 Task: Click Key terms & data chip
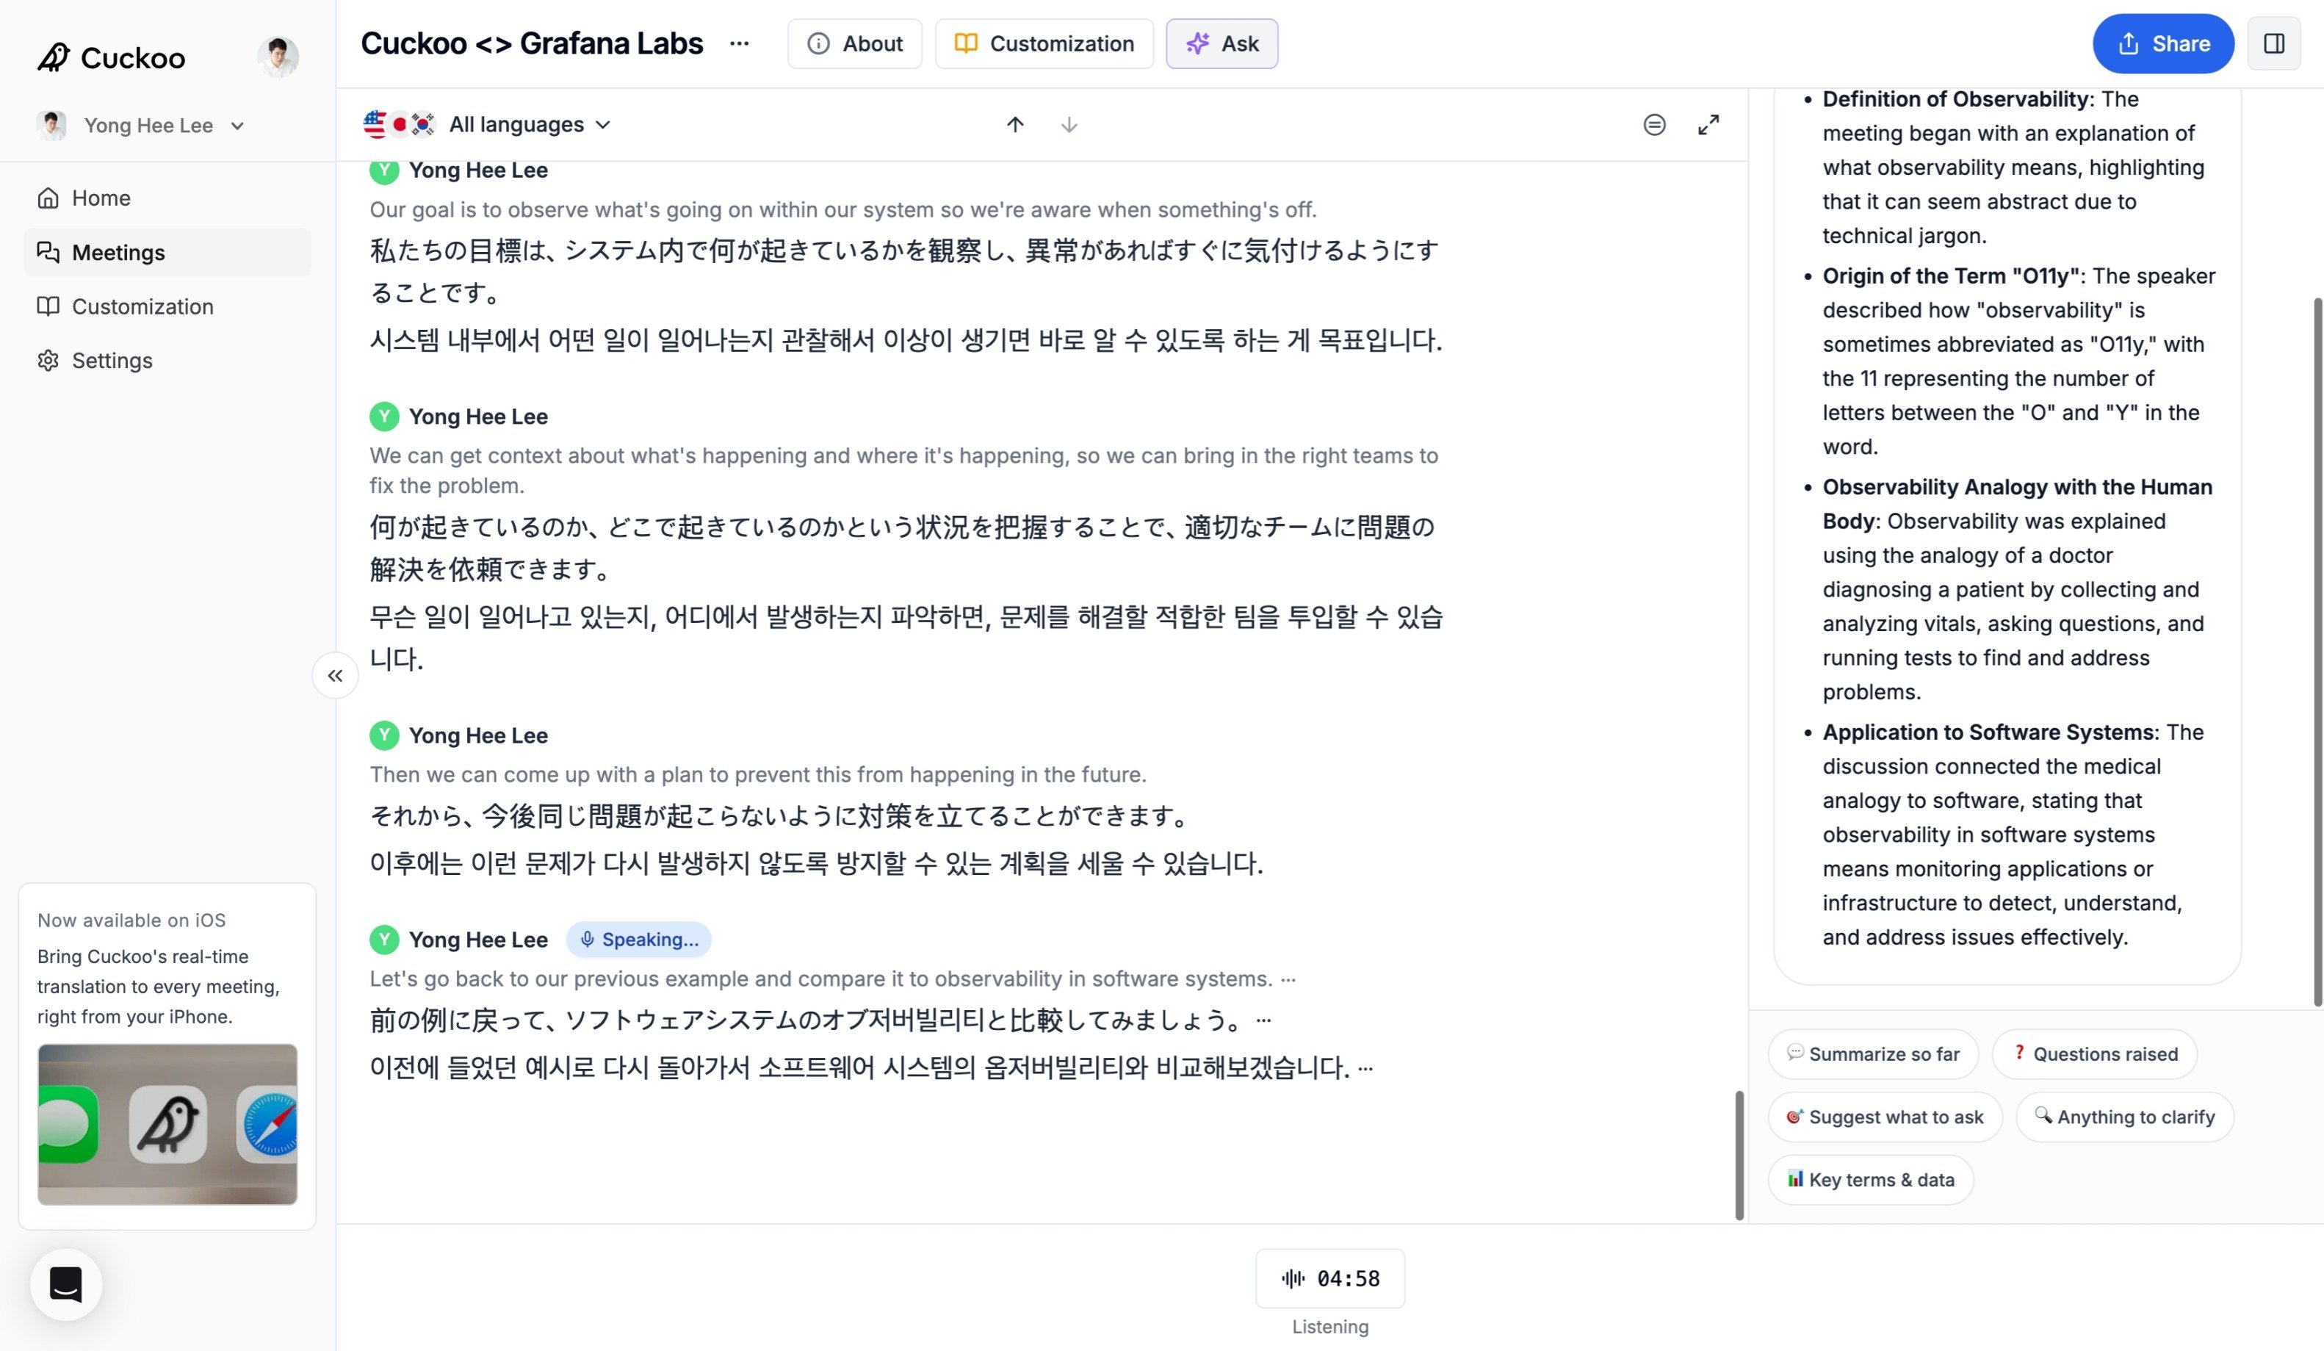(1870, 1180)
